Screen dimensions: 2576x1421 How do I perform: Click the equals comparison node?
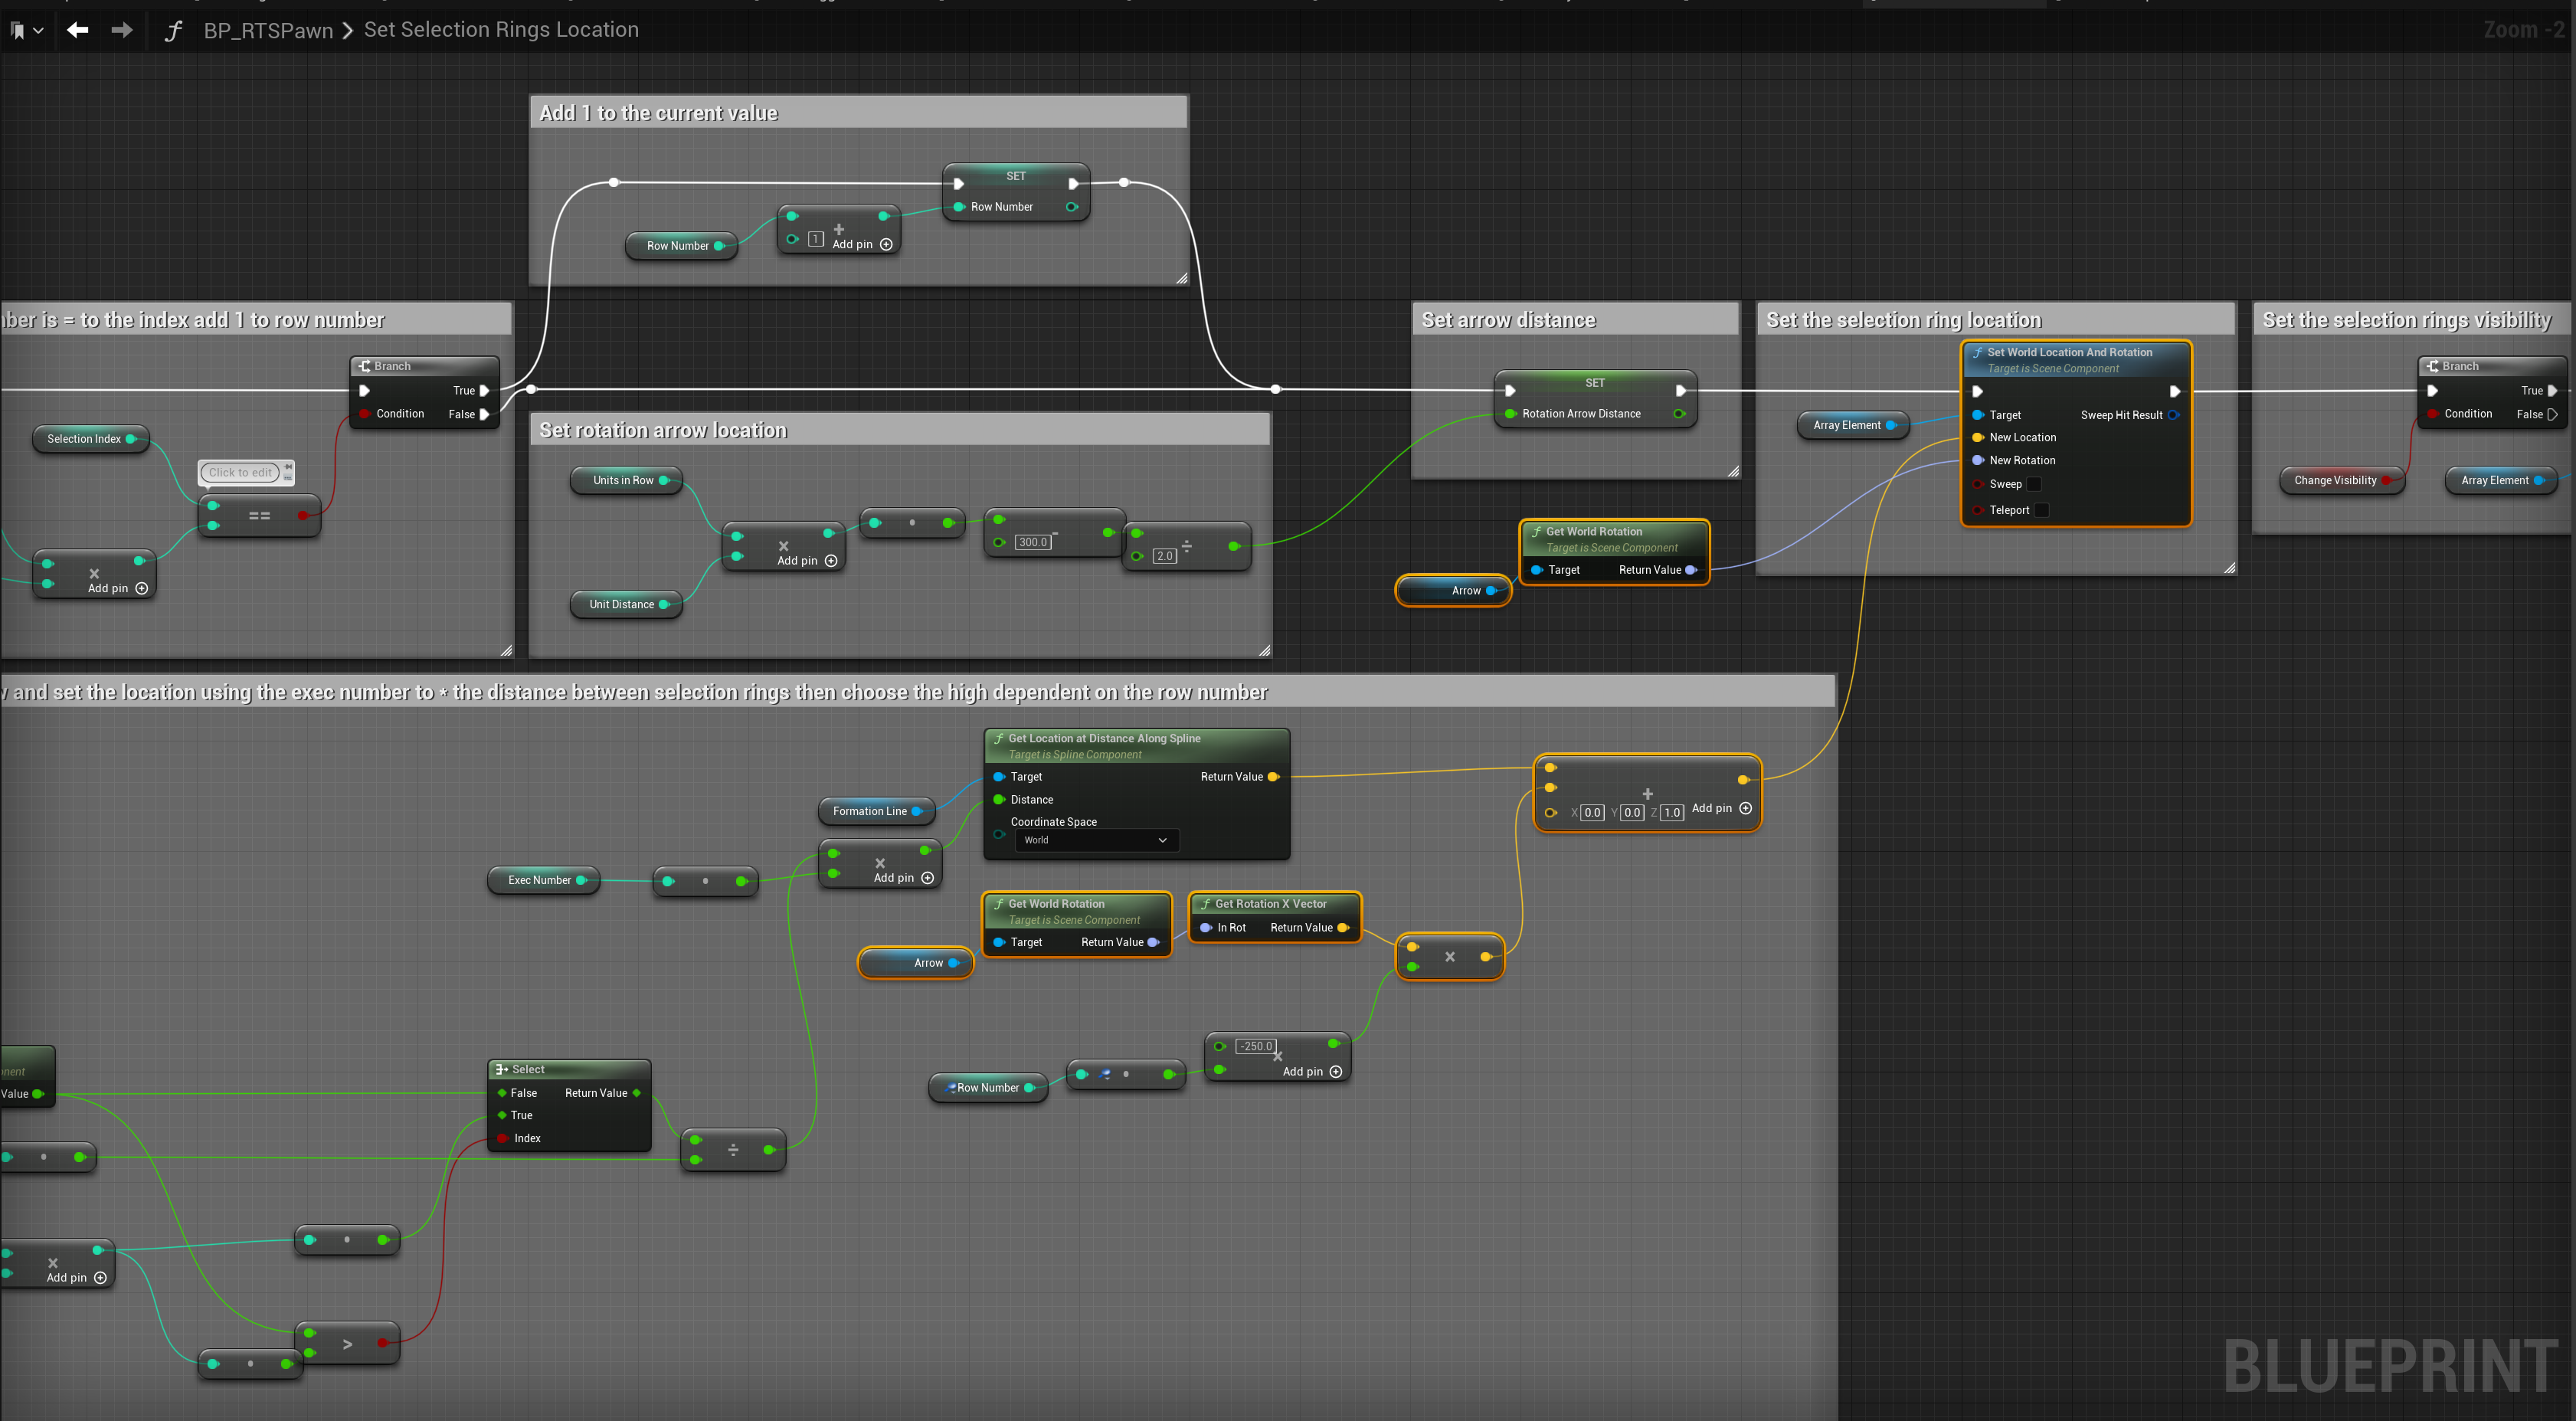259,516
